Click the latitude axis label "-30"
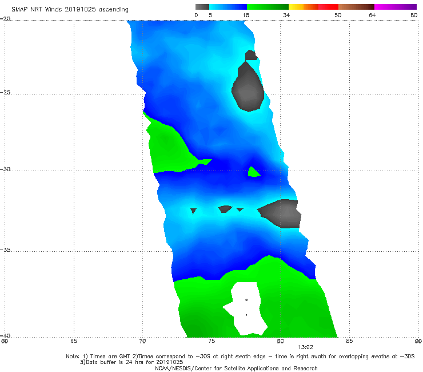Image resolution: width=423 pixels, height=372 pixels. tap(5, 169)
